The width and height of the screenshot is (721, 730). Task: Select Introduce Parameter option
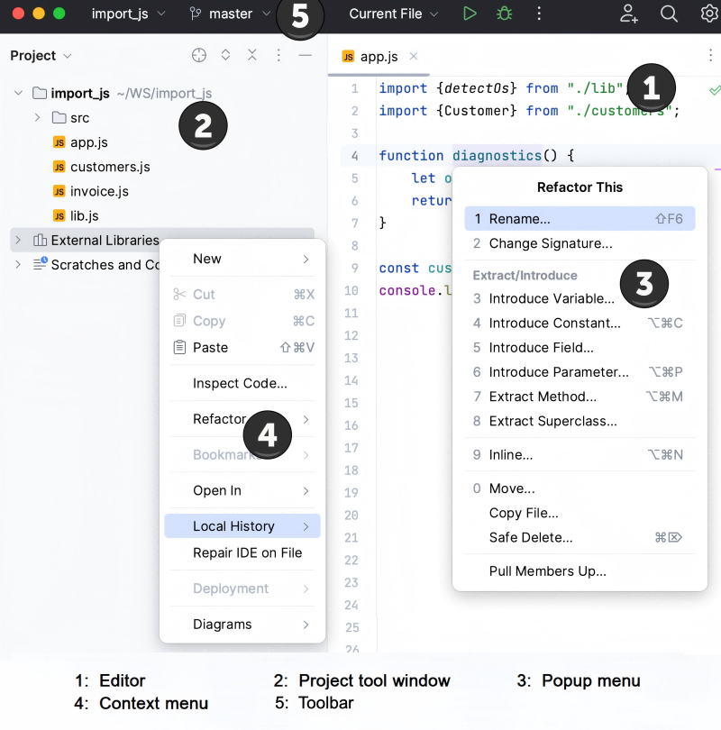pyautogui.click(x=580, y=372)
